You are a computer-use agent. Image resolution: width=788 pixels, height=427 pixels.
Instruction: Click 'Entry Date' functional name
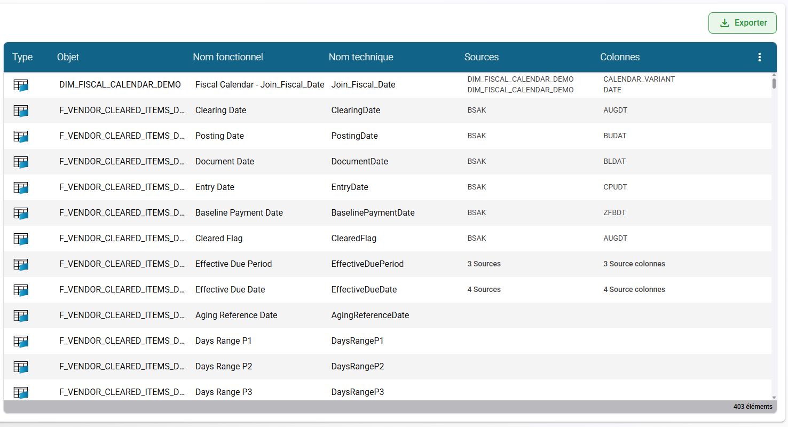[215, 187]
